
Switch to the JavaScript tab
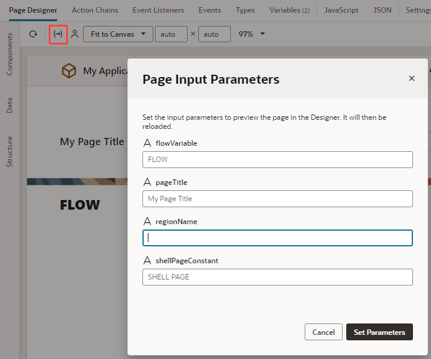[341, 10]
